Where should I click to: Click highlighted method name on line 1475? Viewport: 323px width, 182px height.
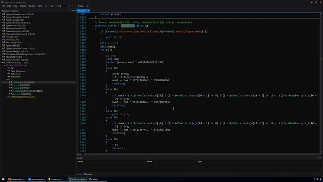tap(127, 26)
